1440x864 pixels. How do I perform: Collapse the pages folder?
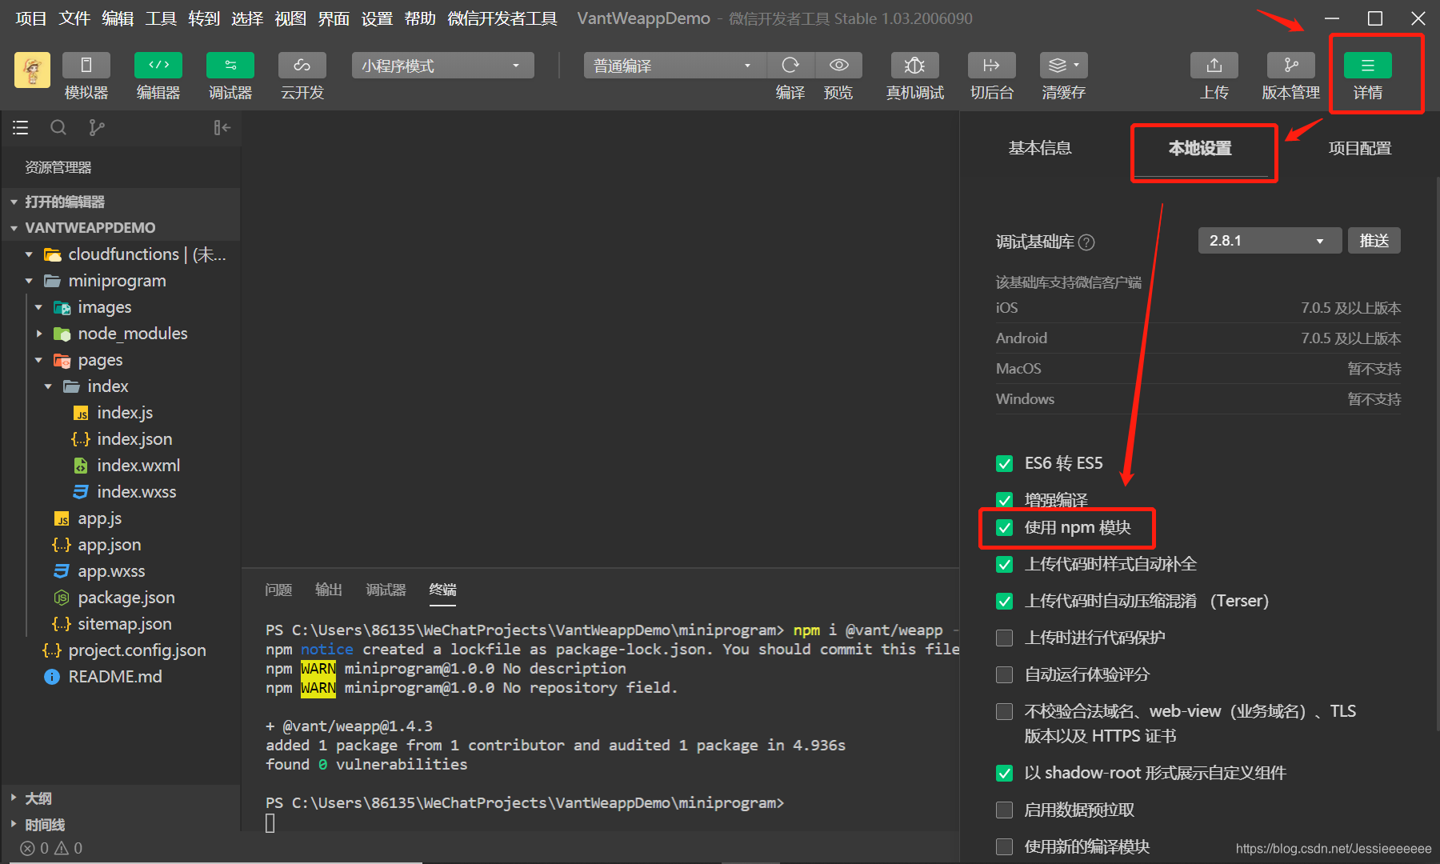pyautogui.click(x=38, y=360)
